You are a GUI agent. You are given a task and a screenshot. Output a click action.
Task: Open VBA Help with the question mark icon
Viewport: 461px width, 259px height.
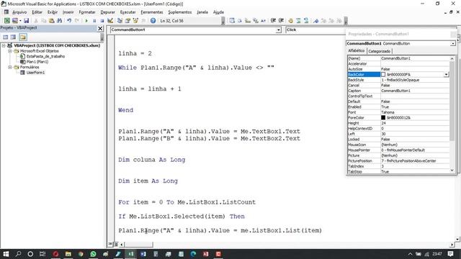click(153, 21)
